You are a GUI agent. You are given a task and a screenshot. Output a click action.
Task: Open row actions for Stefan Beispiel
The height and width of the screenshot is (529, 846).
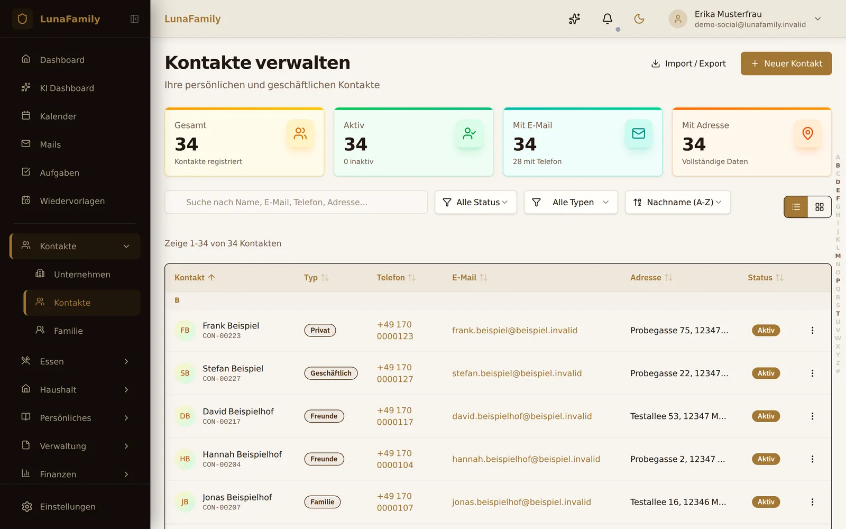click(x=813, y=373)
